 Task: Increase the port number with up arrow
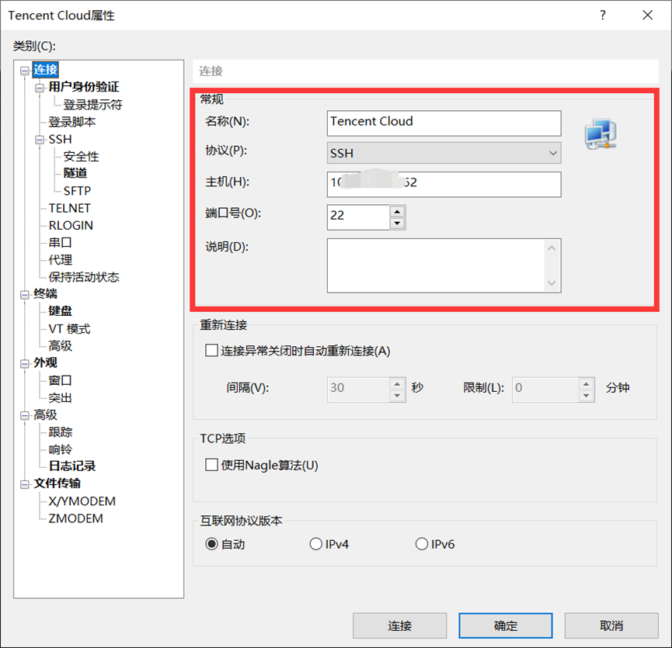pos(397,211)
